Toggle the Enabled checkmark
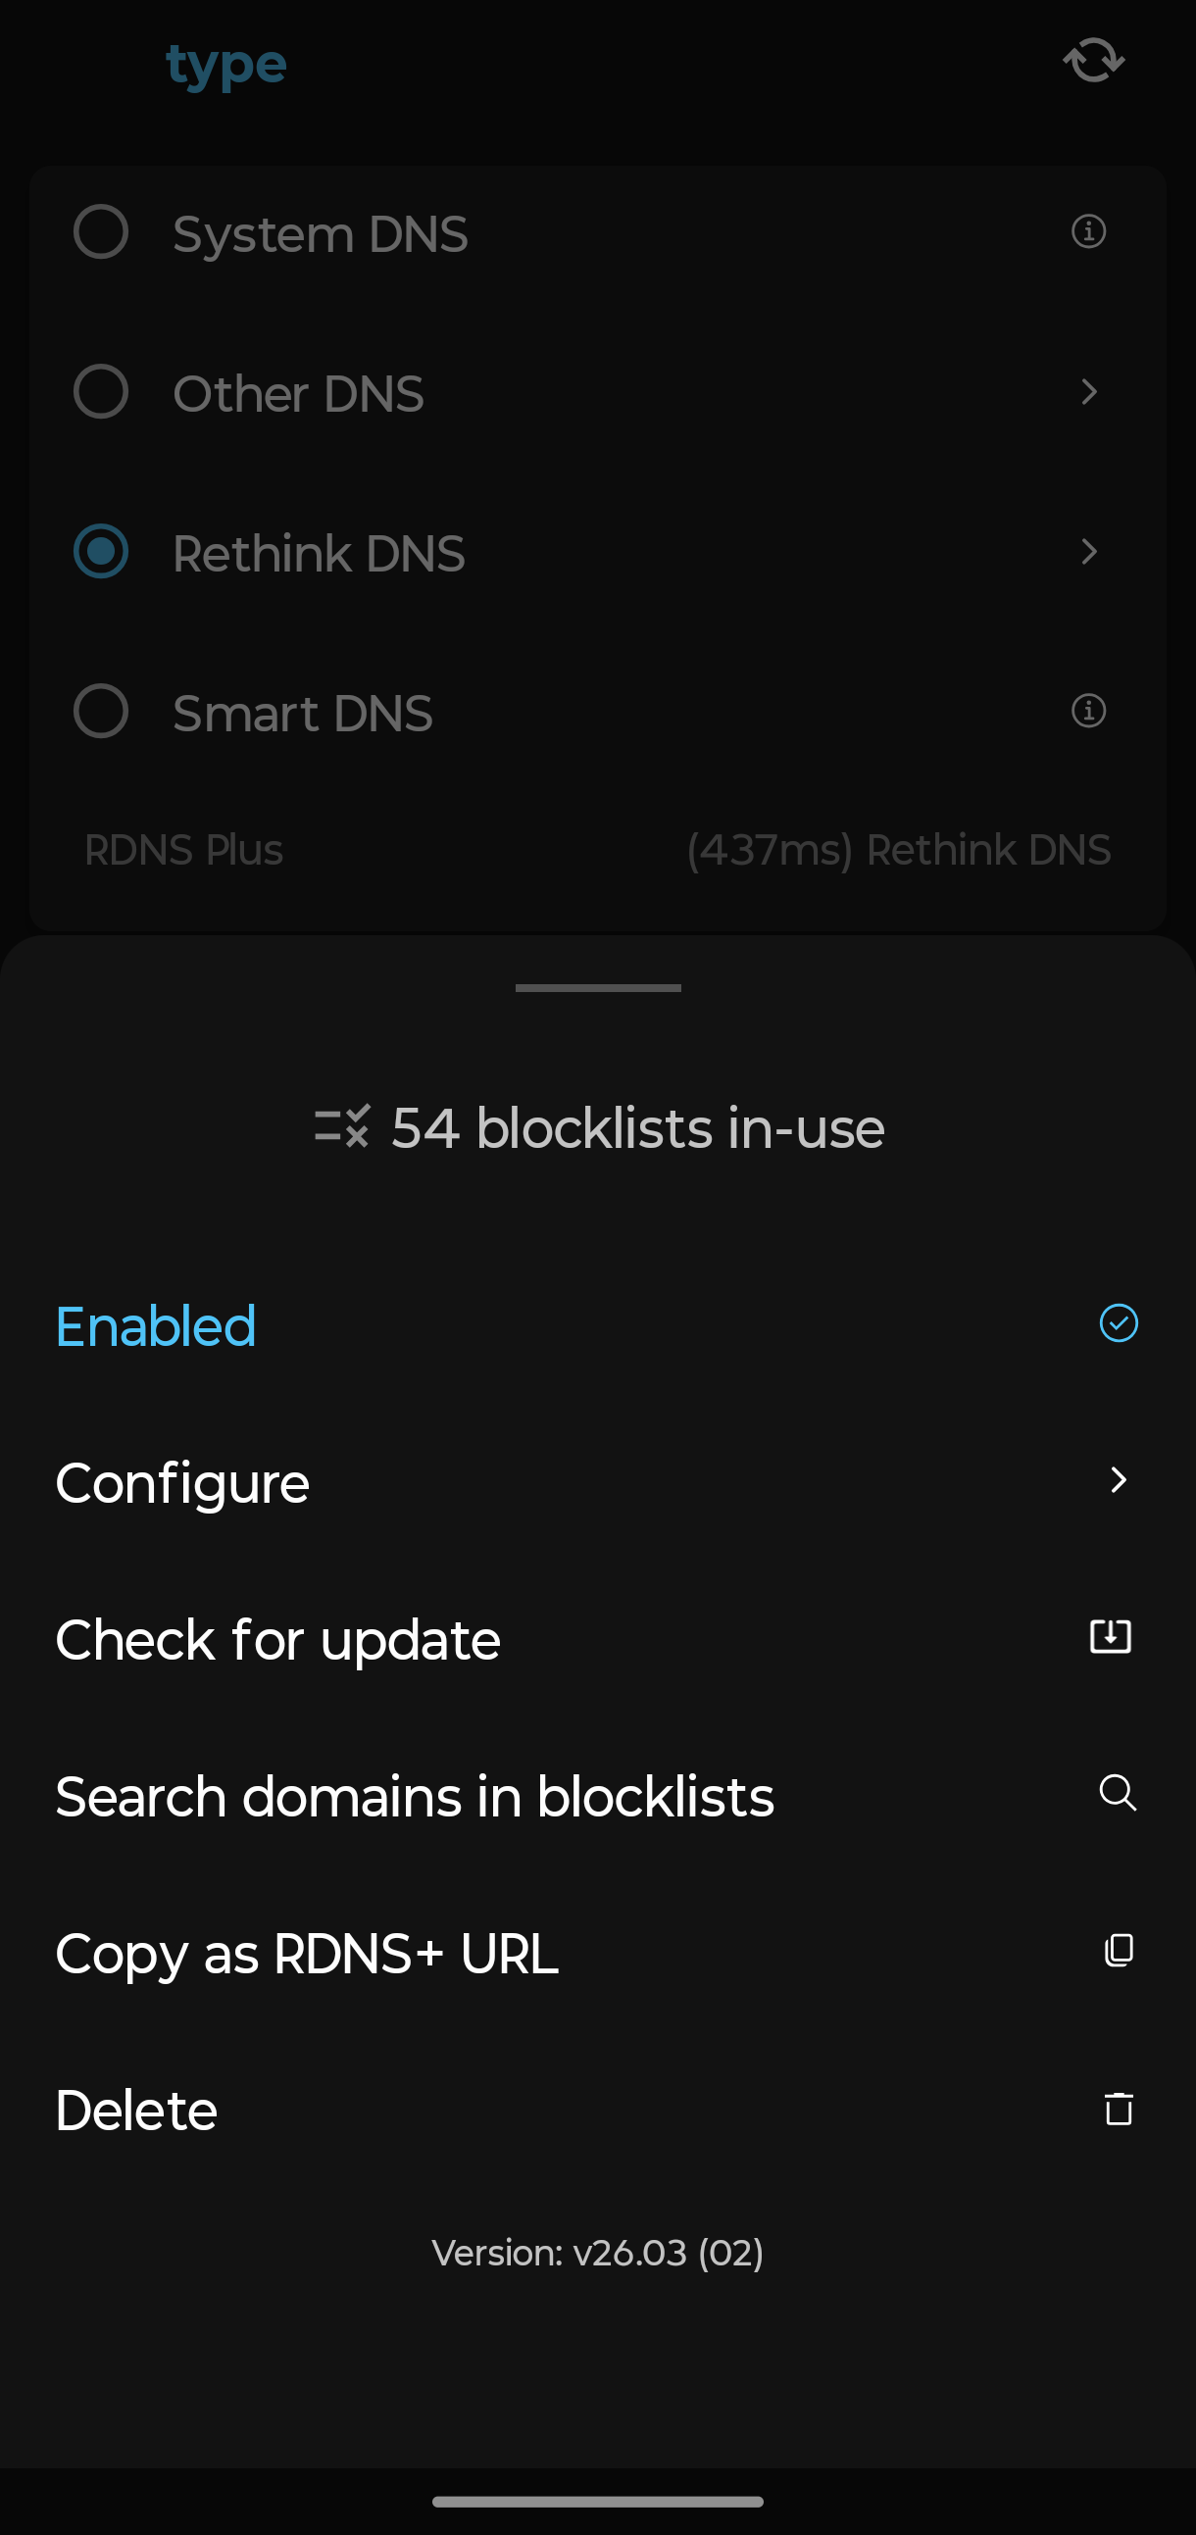The height and width of the screenshot is (2535, 1196). pyautogui.click(x=1119, y=1323)
